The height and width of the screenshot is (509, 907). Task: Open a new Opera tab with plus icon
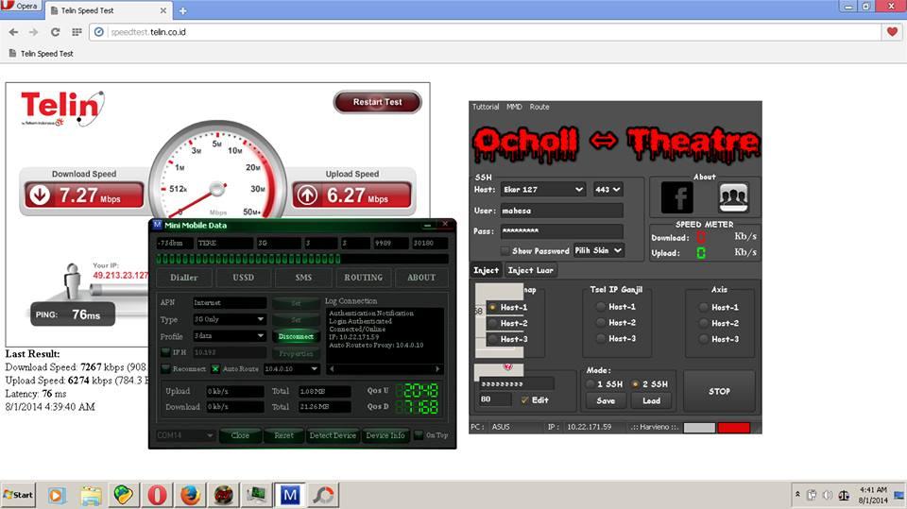point(182,10)
